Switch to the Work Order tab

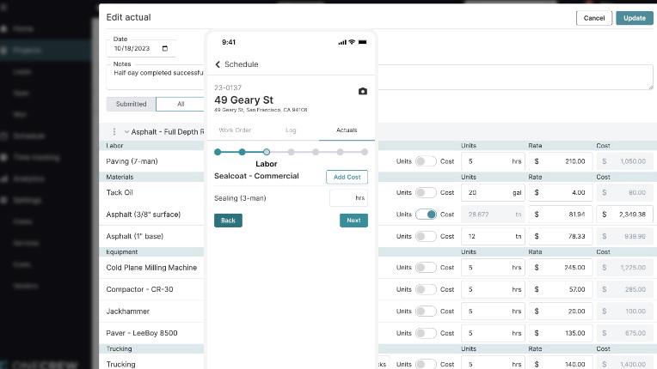235,130
